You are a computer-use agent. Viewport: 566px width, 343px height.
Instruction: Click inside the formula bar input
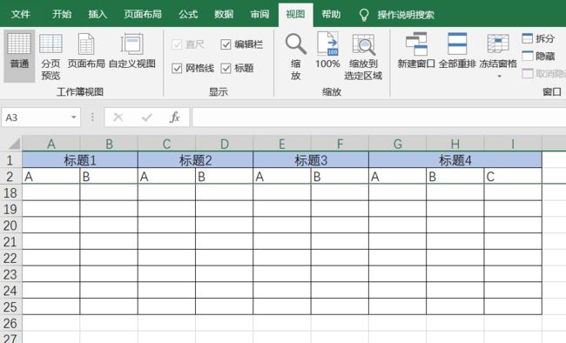tap(379, 118)
